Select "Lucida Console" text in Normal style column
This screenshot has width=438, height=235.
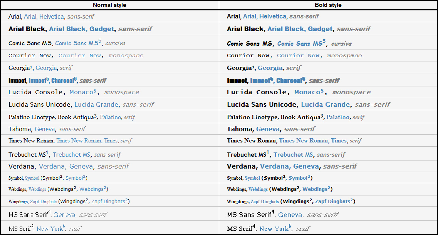pos(35,92)
